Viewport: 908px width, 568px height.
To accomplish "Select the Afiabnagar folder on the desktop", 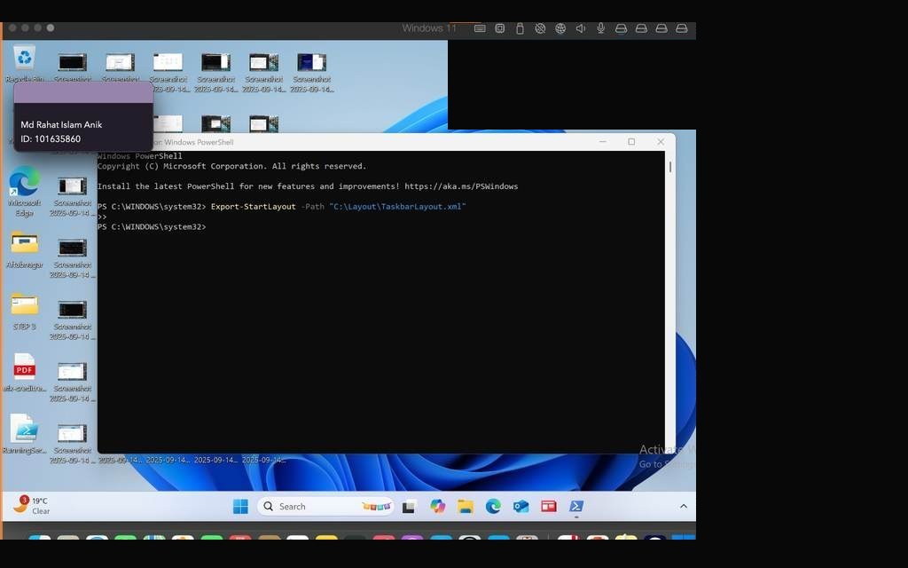I will click(x=24, y=250).
